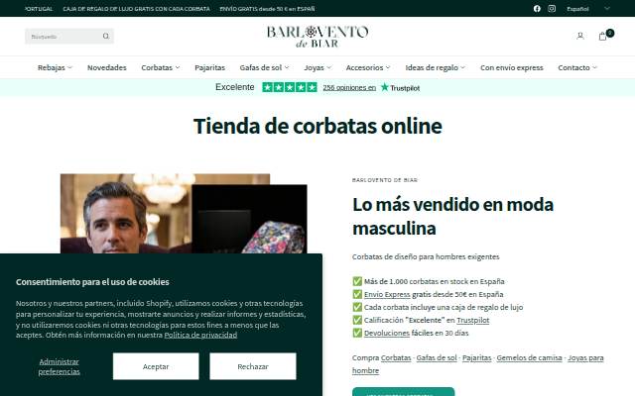Click the Tienda de corbatas online heading
Screen dimensions: 635x396
[317, 126]
